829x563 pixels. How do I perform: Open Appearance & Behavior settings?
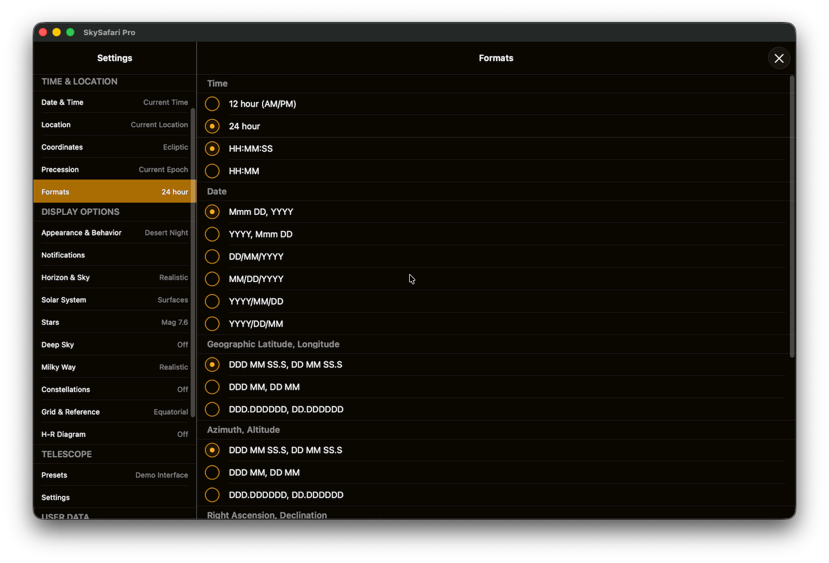(x=114, y=233)
